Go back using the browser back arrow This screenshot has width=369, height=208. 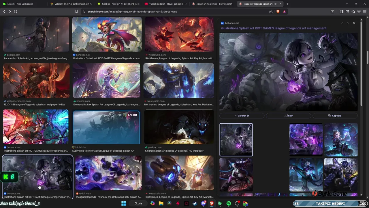4,12
